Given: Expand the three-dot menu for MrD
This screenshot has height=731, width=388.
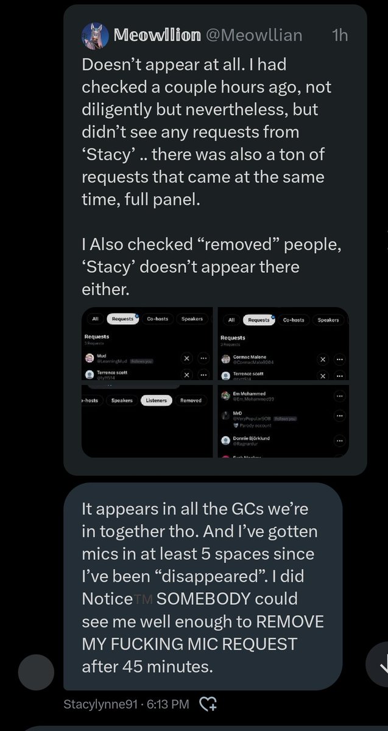Looking at the screenshot, I should point(339,417).
